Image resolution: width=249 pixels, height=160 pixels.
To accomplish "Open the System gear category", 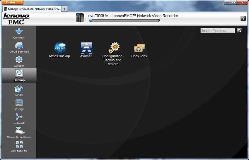I will [19, 61].
